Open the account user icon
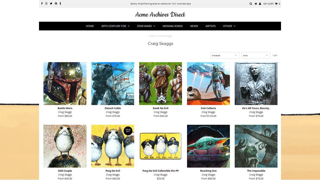This screenshot has height=180, width=320. tap(260, 4)
